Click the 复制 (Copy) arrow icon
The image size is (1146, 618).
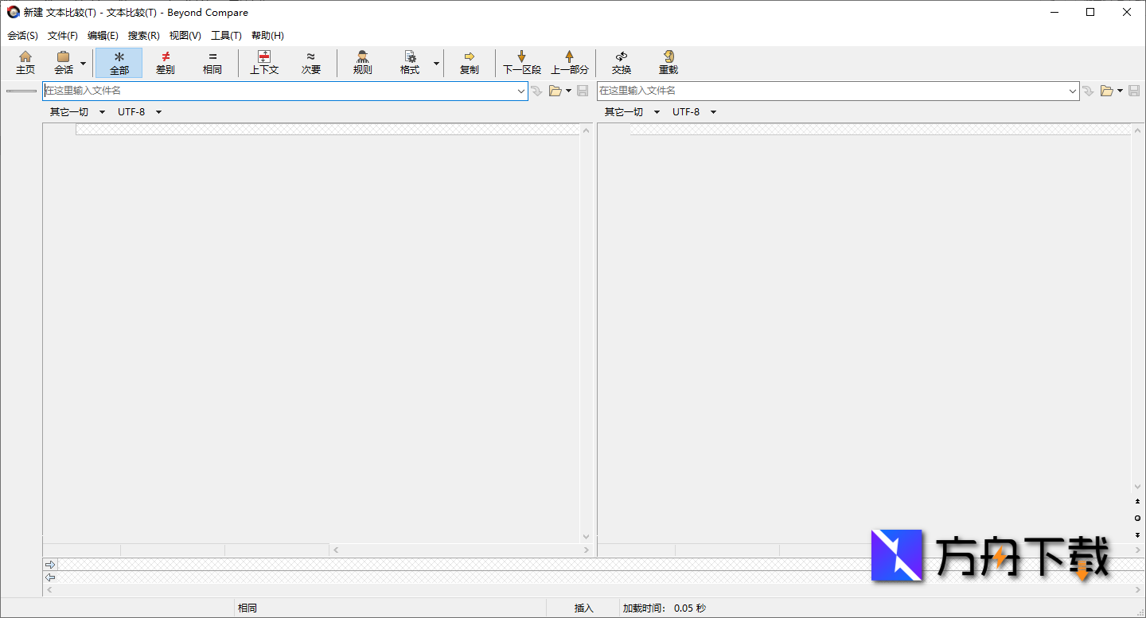(469, 62)
